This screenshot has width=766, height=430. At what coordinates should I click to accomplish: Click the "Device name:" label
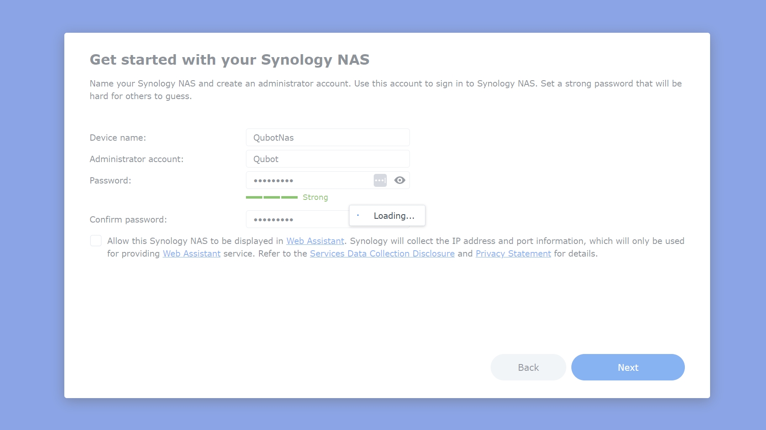(x=118, y=138)
